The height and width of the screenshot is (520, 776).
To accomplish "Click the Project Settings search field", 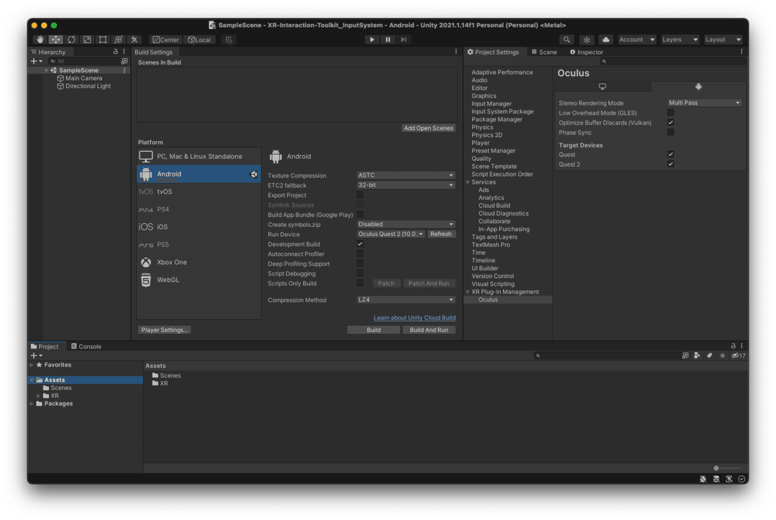I will pyautogui.click(x=672, y=61).
